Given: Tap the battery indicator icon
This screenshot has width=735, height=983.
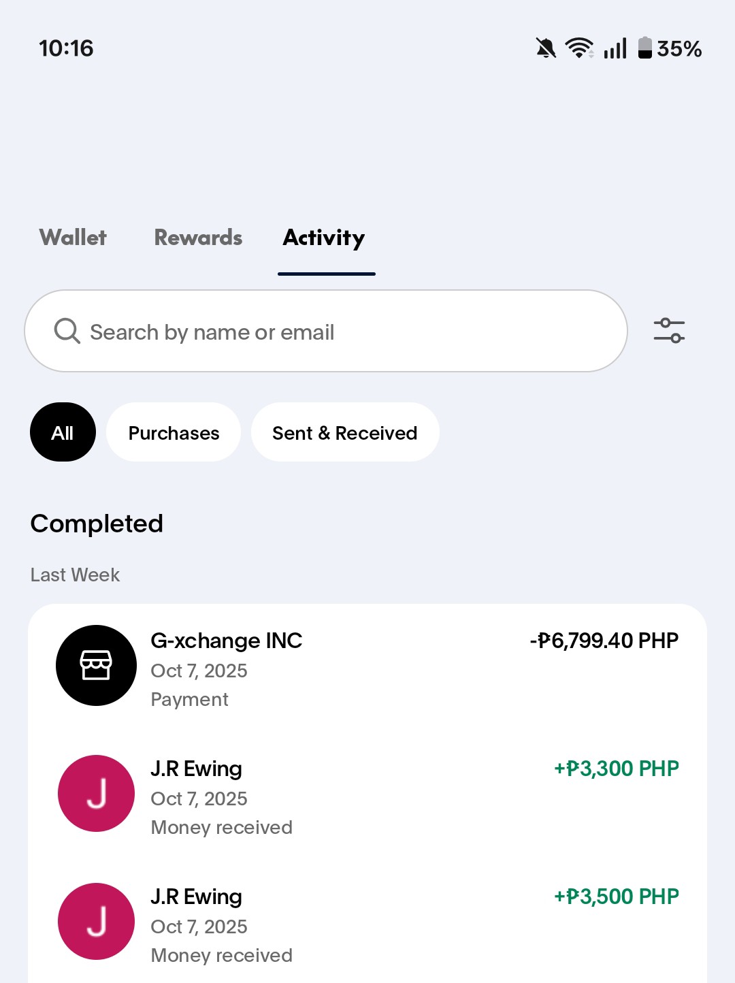Looking at the screenshot, I should coord(644,48).
